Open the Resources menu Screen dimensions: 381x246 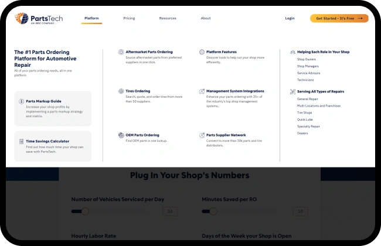point(168,18)
